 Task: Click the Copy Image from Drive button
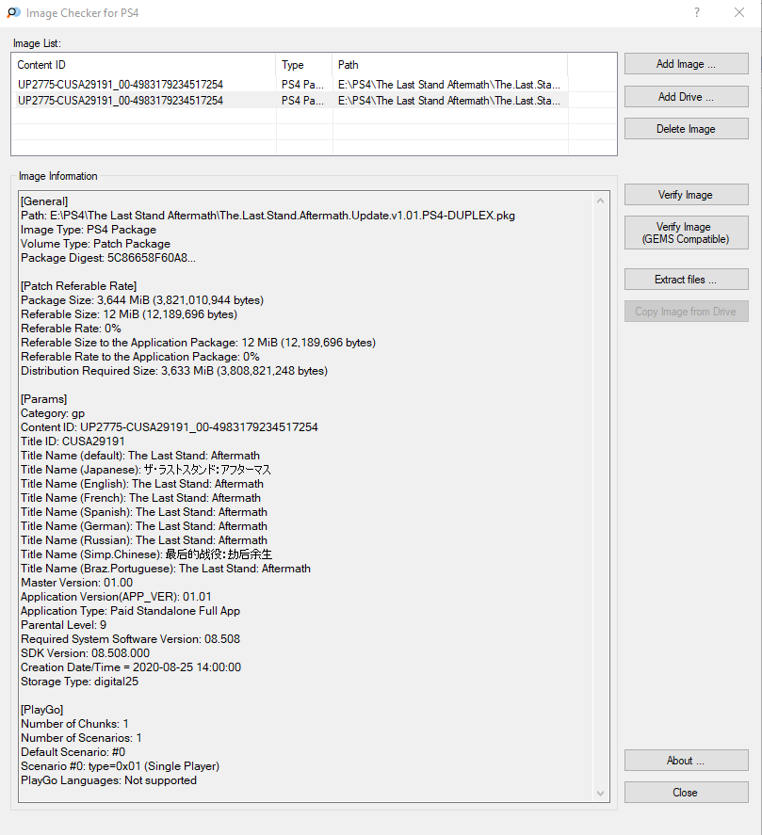[687, 312]
